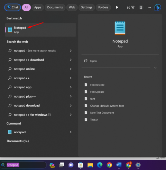Open the Chat app from the taskbar
This screenshot has height=170, width=166.
coord(71,165)
